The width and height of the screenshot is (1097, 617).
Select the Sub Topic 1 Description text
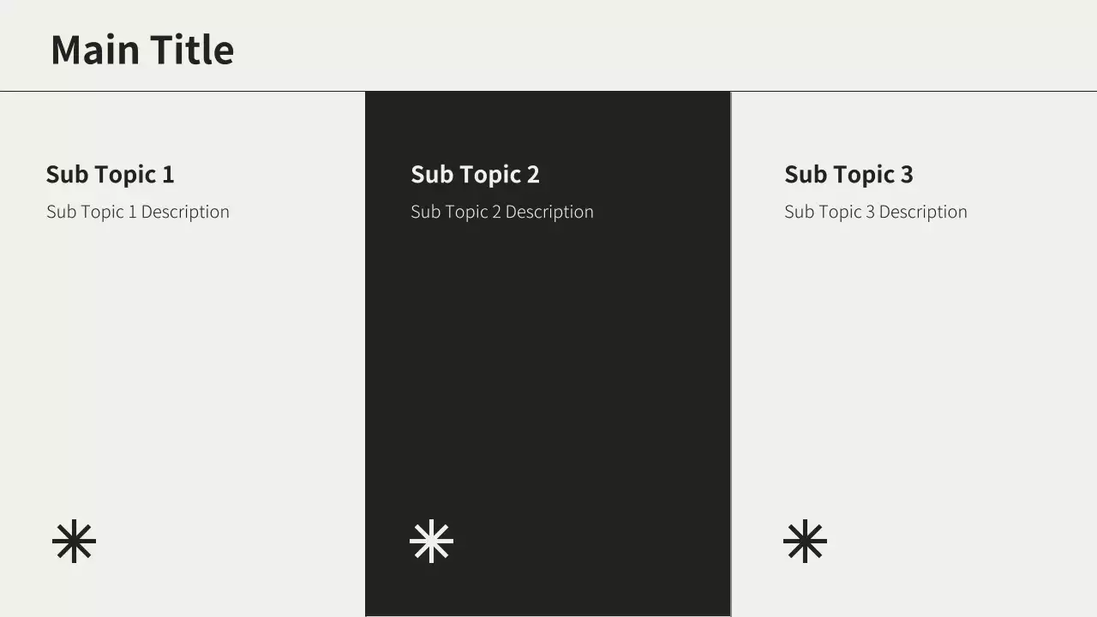(138, 212)
